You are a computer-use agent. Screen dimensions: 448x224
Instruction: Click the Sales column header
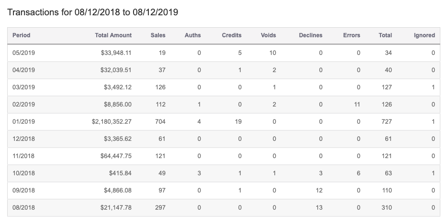tap(158, 35)
